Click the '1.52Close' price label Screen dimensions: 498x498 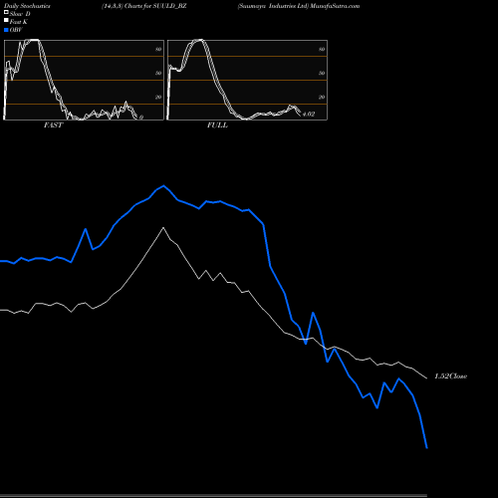coord(450,376)
